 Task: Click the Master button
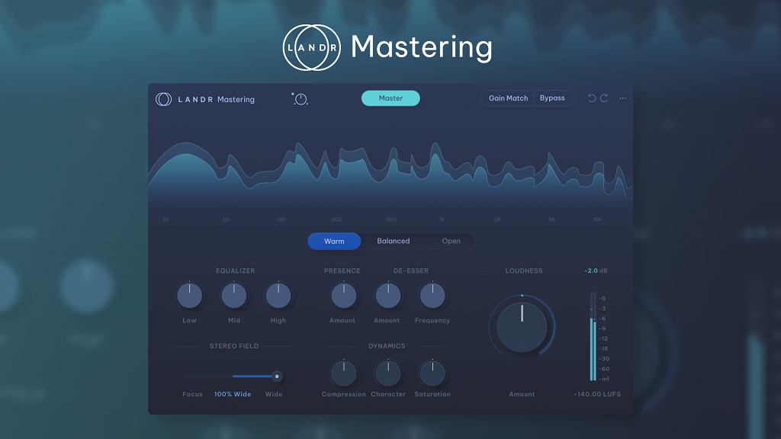(390, 98)
